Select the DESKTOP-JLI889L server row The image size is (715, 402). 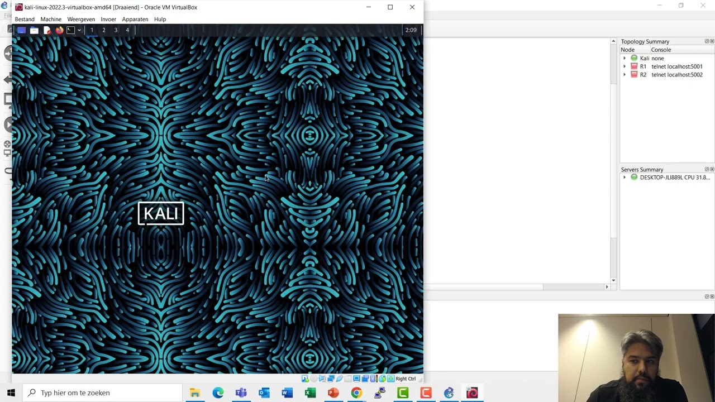point(667,178)
